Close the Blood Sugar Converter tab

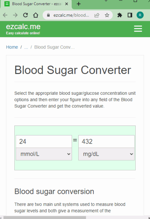click(x=67, y=4)
